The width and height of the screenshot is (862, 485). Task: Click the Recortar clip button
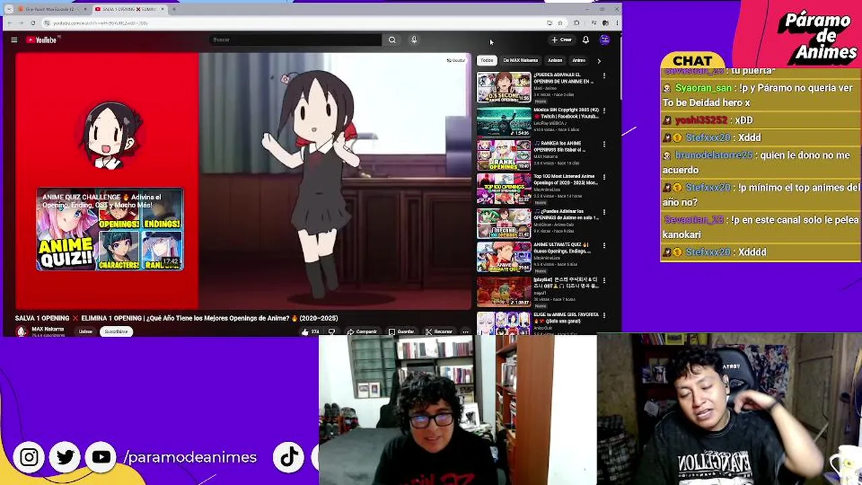click(x=439, y=331)
